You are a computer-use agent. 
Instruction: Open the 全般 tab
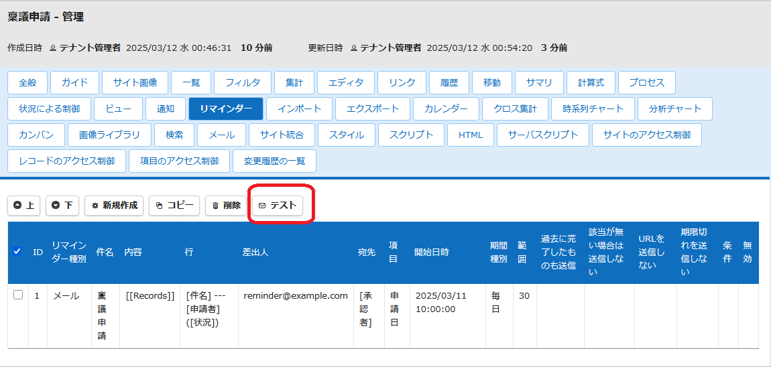pos(27,82)
